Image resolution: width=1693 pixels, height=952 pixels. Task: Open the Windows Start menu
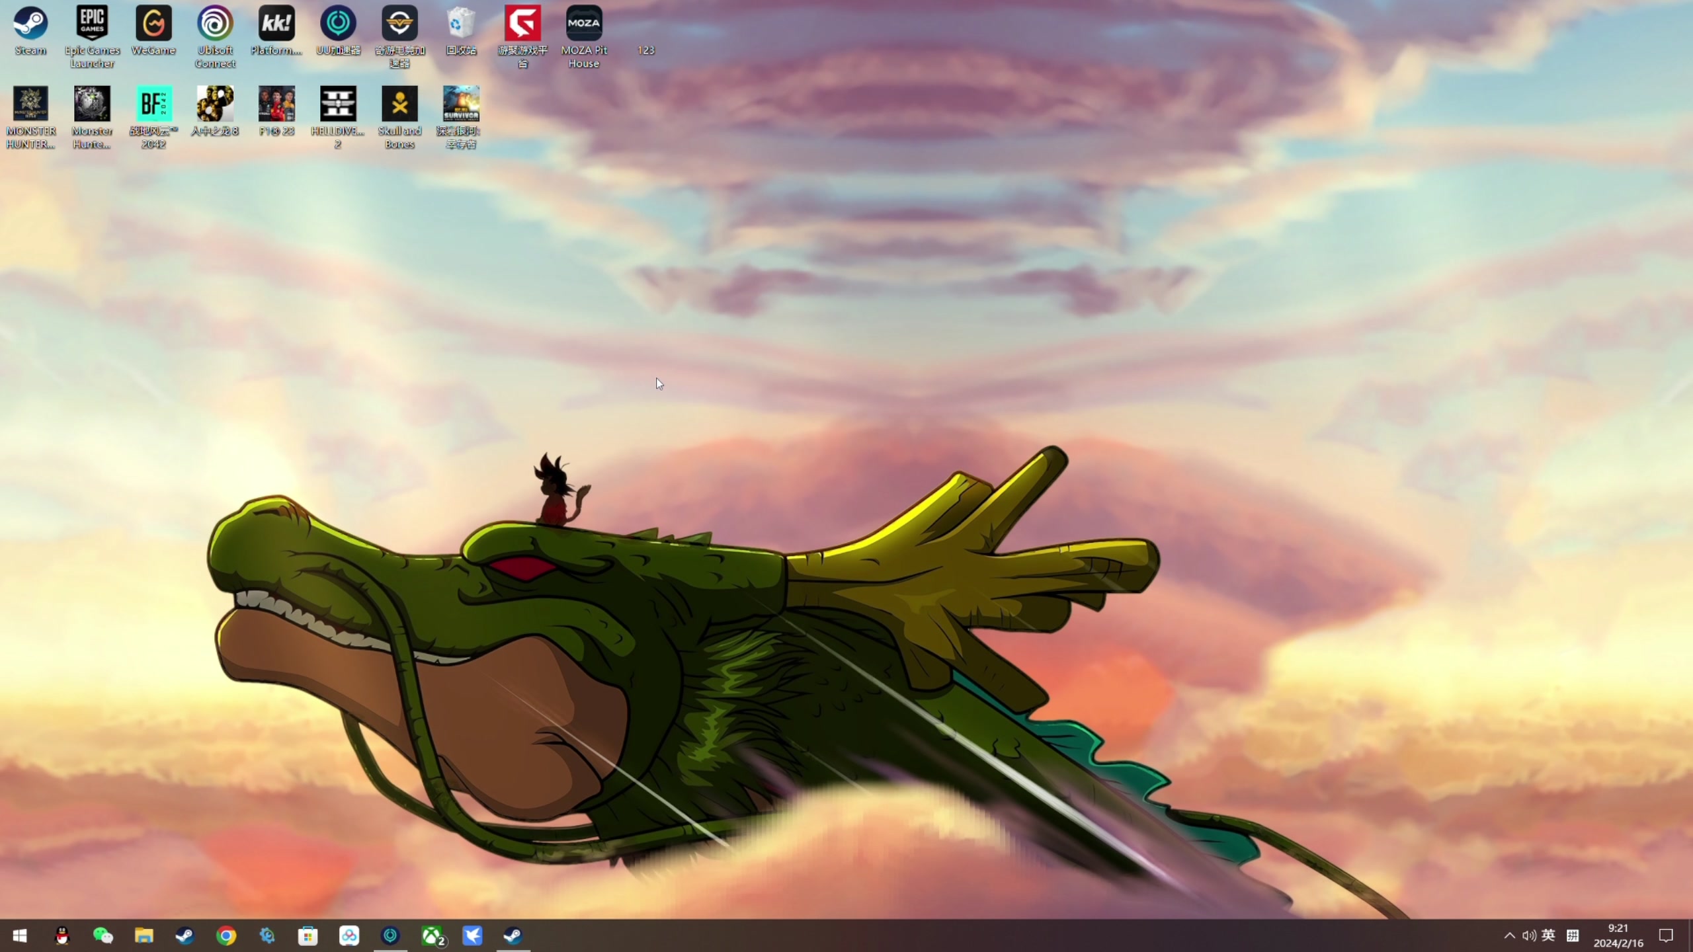(20, 935)
